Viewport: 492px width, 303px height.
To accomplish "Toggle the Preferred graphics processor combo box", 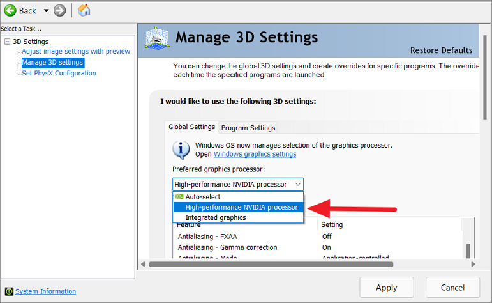I will 238,184.
